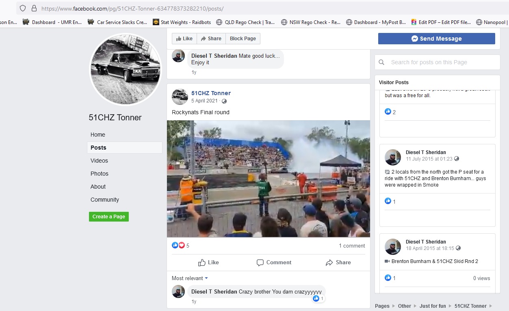
Task: Click 51CHZ Tonner in breadcrumb
Action: coord(470,306)
